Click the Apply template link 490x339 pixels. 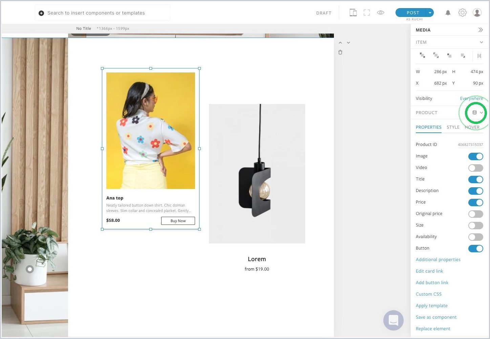(432, 306)
